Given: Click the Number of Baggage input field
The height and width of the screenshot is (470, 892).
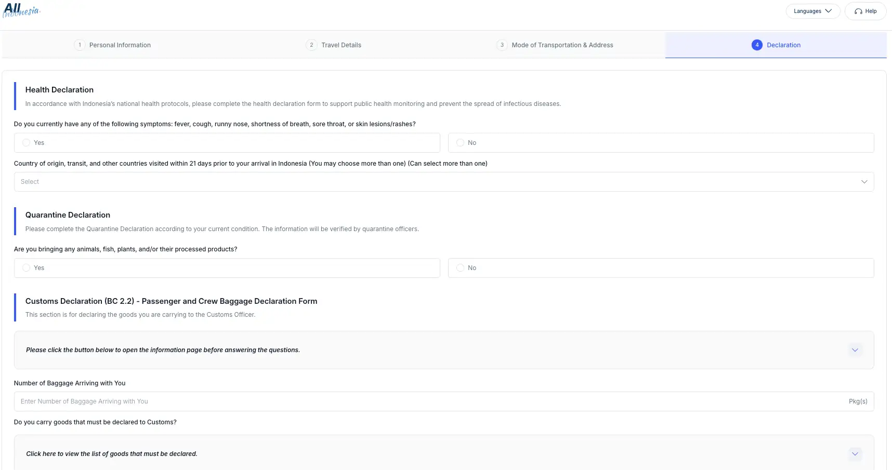Looking at the screenshot, I should point(444,401).
